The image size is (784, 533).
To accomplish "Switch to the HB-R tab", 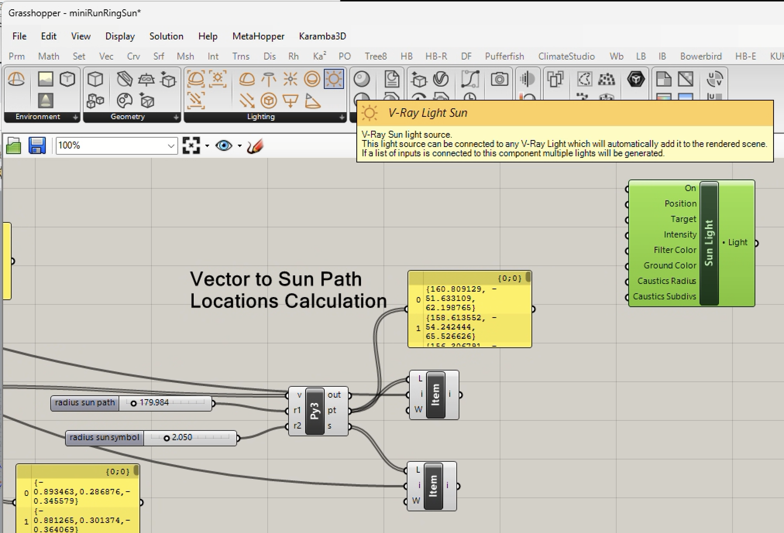I will [436, 56].
